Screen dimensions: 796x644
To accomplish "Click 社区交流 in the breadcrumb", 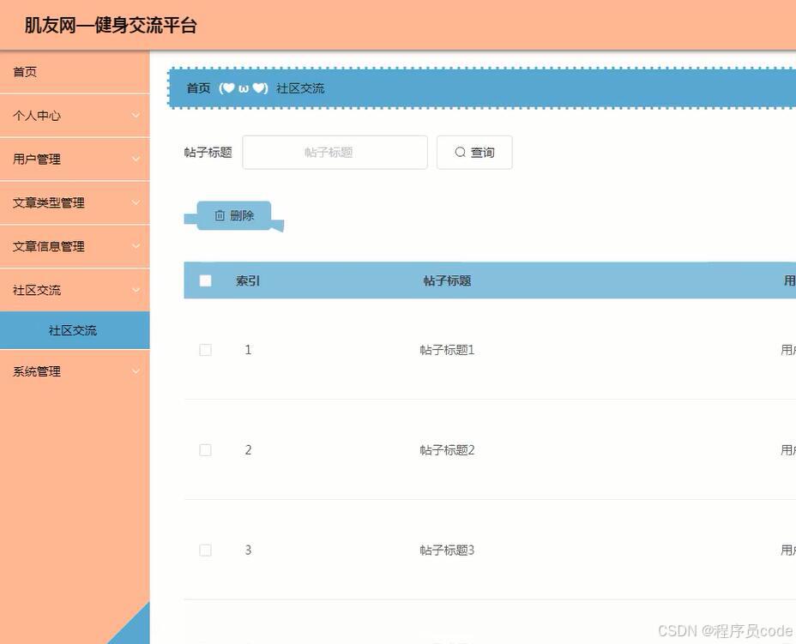I will 300,88.
